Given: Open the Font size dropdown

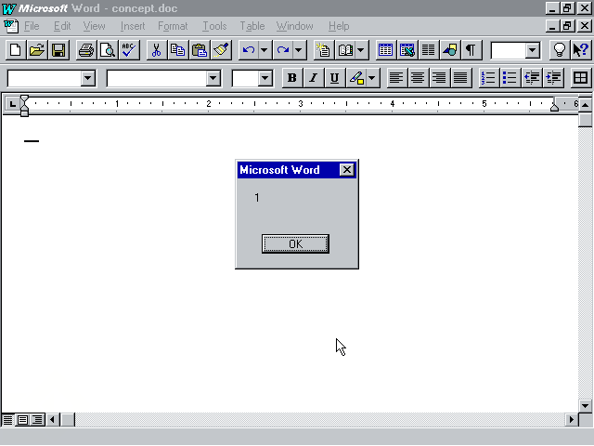Looking at the screenshot, I should [x=265, y=78].
